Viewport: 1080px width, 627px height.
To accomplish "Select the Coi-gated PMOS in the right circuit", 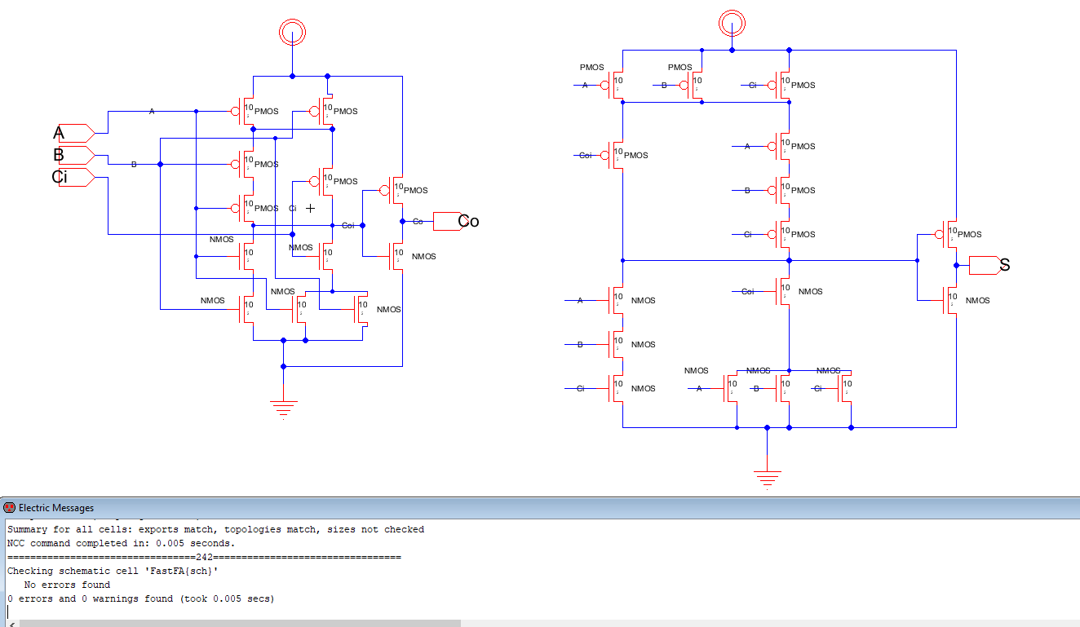I will click(x=617, y=155).
